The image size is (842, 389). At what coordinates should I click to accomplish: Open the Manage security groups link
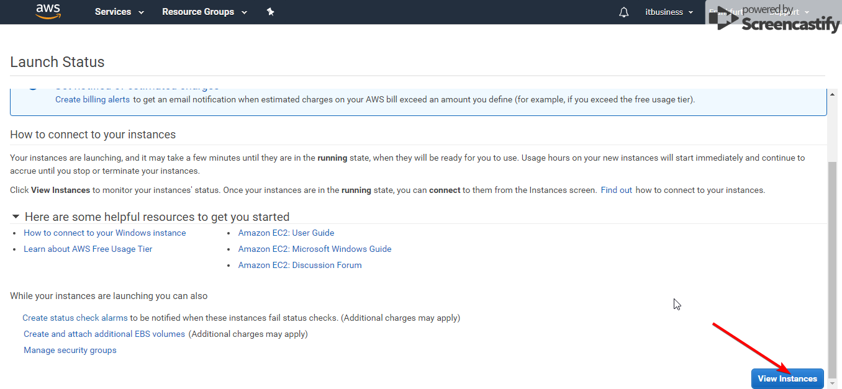coord(70,350)
